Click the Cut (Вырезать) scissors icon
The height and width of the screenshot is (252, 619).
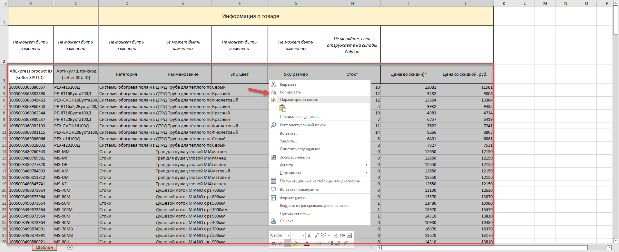tap(273, 84)
